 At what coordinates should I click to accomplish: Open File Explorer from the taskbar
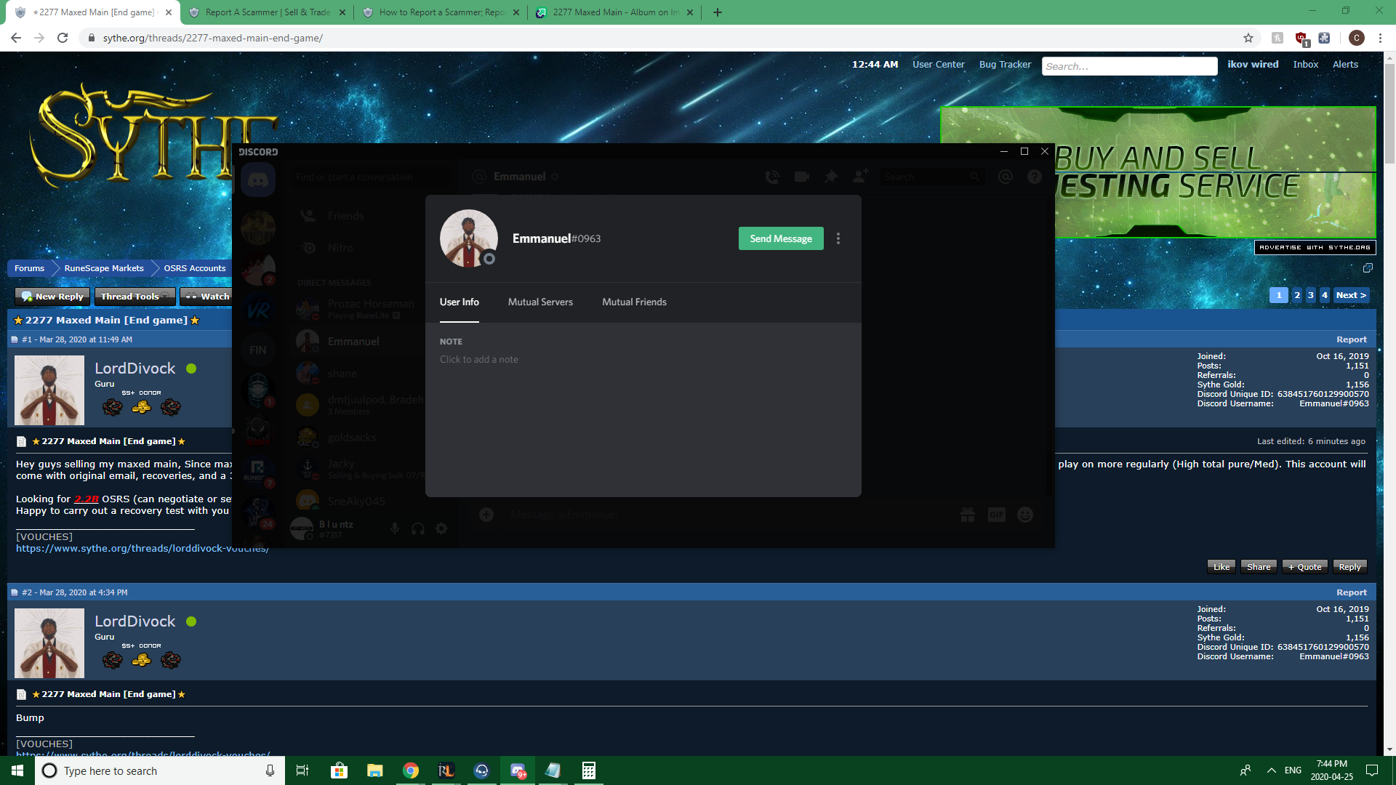click(x=374, y=770)
